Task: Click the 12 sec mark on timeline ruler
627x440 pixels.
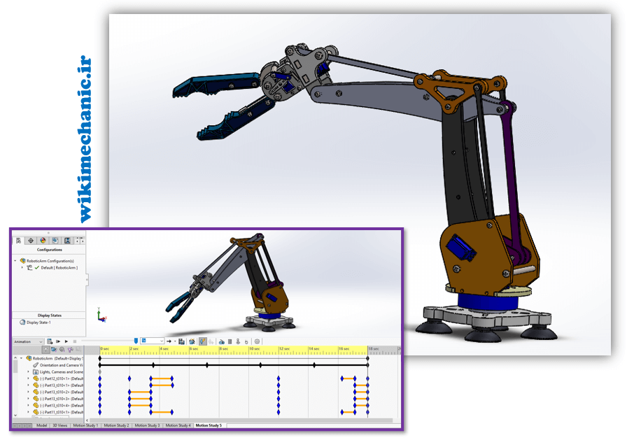Action: [284, 349]
